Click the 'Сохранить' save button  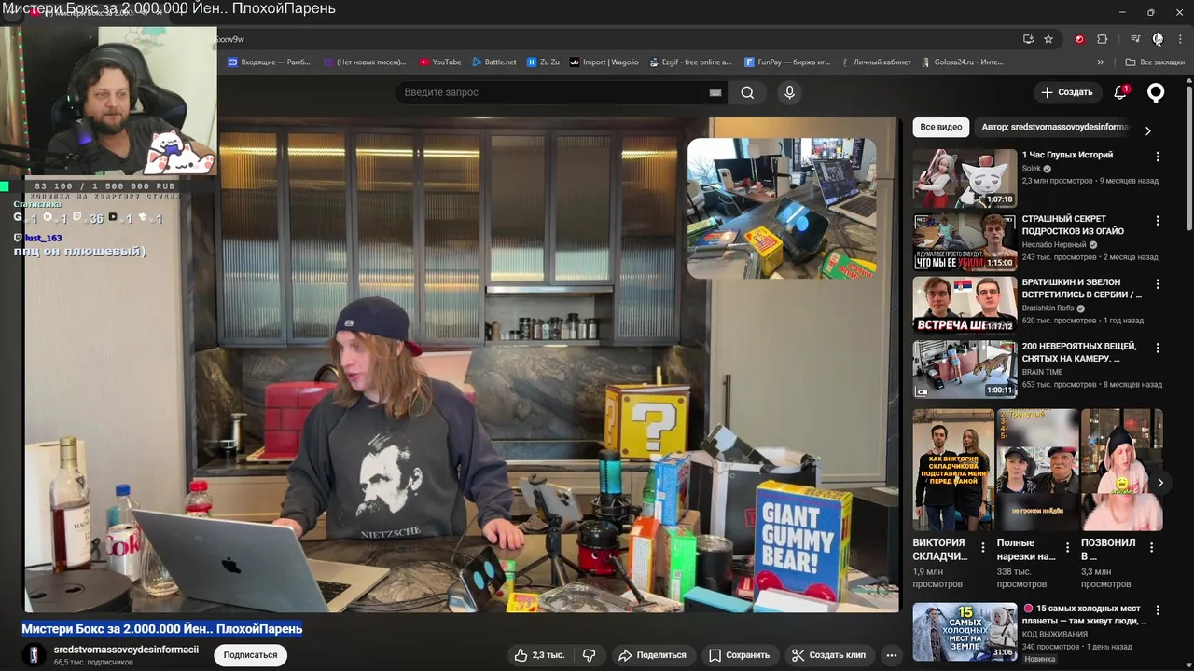click(739, 655)
